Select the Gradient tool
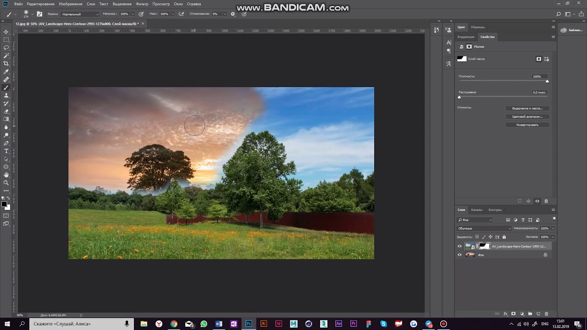This screenshot has height=330, width=587. tap(6, 119)
